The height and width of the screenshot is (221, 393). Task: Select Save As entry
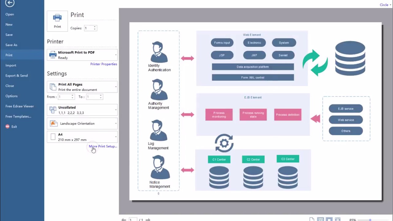pyautogui.click(x=11, y=45)
